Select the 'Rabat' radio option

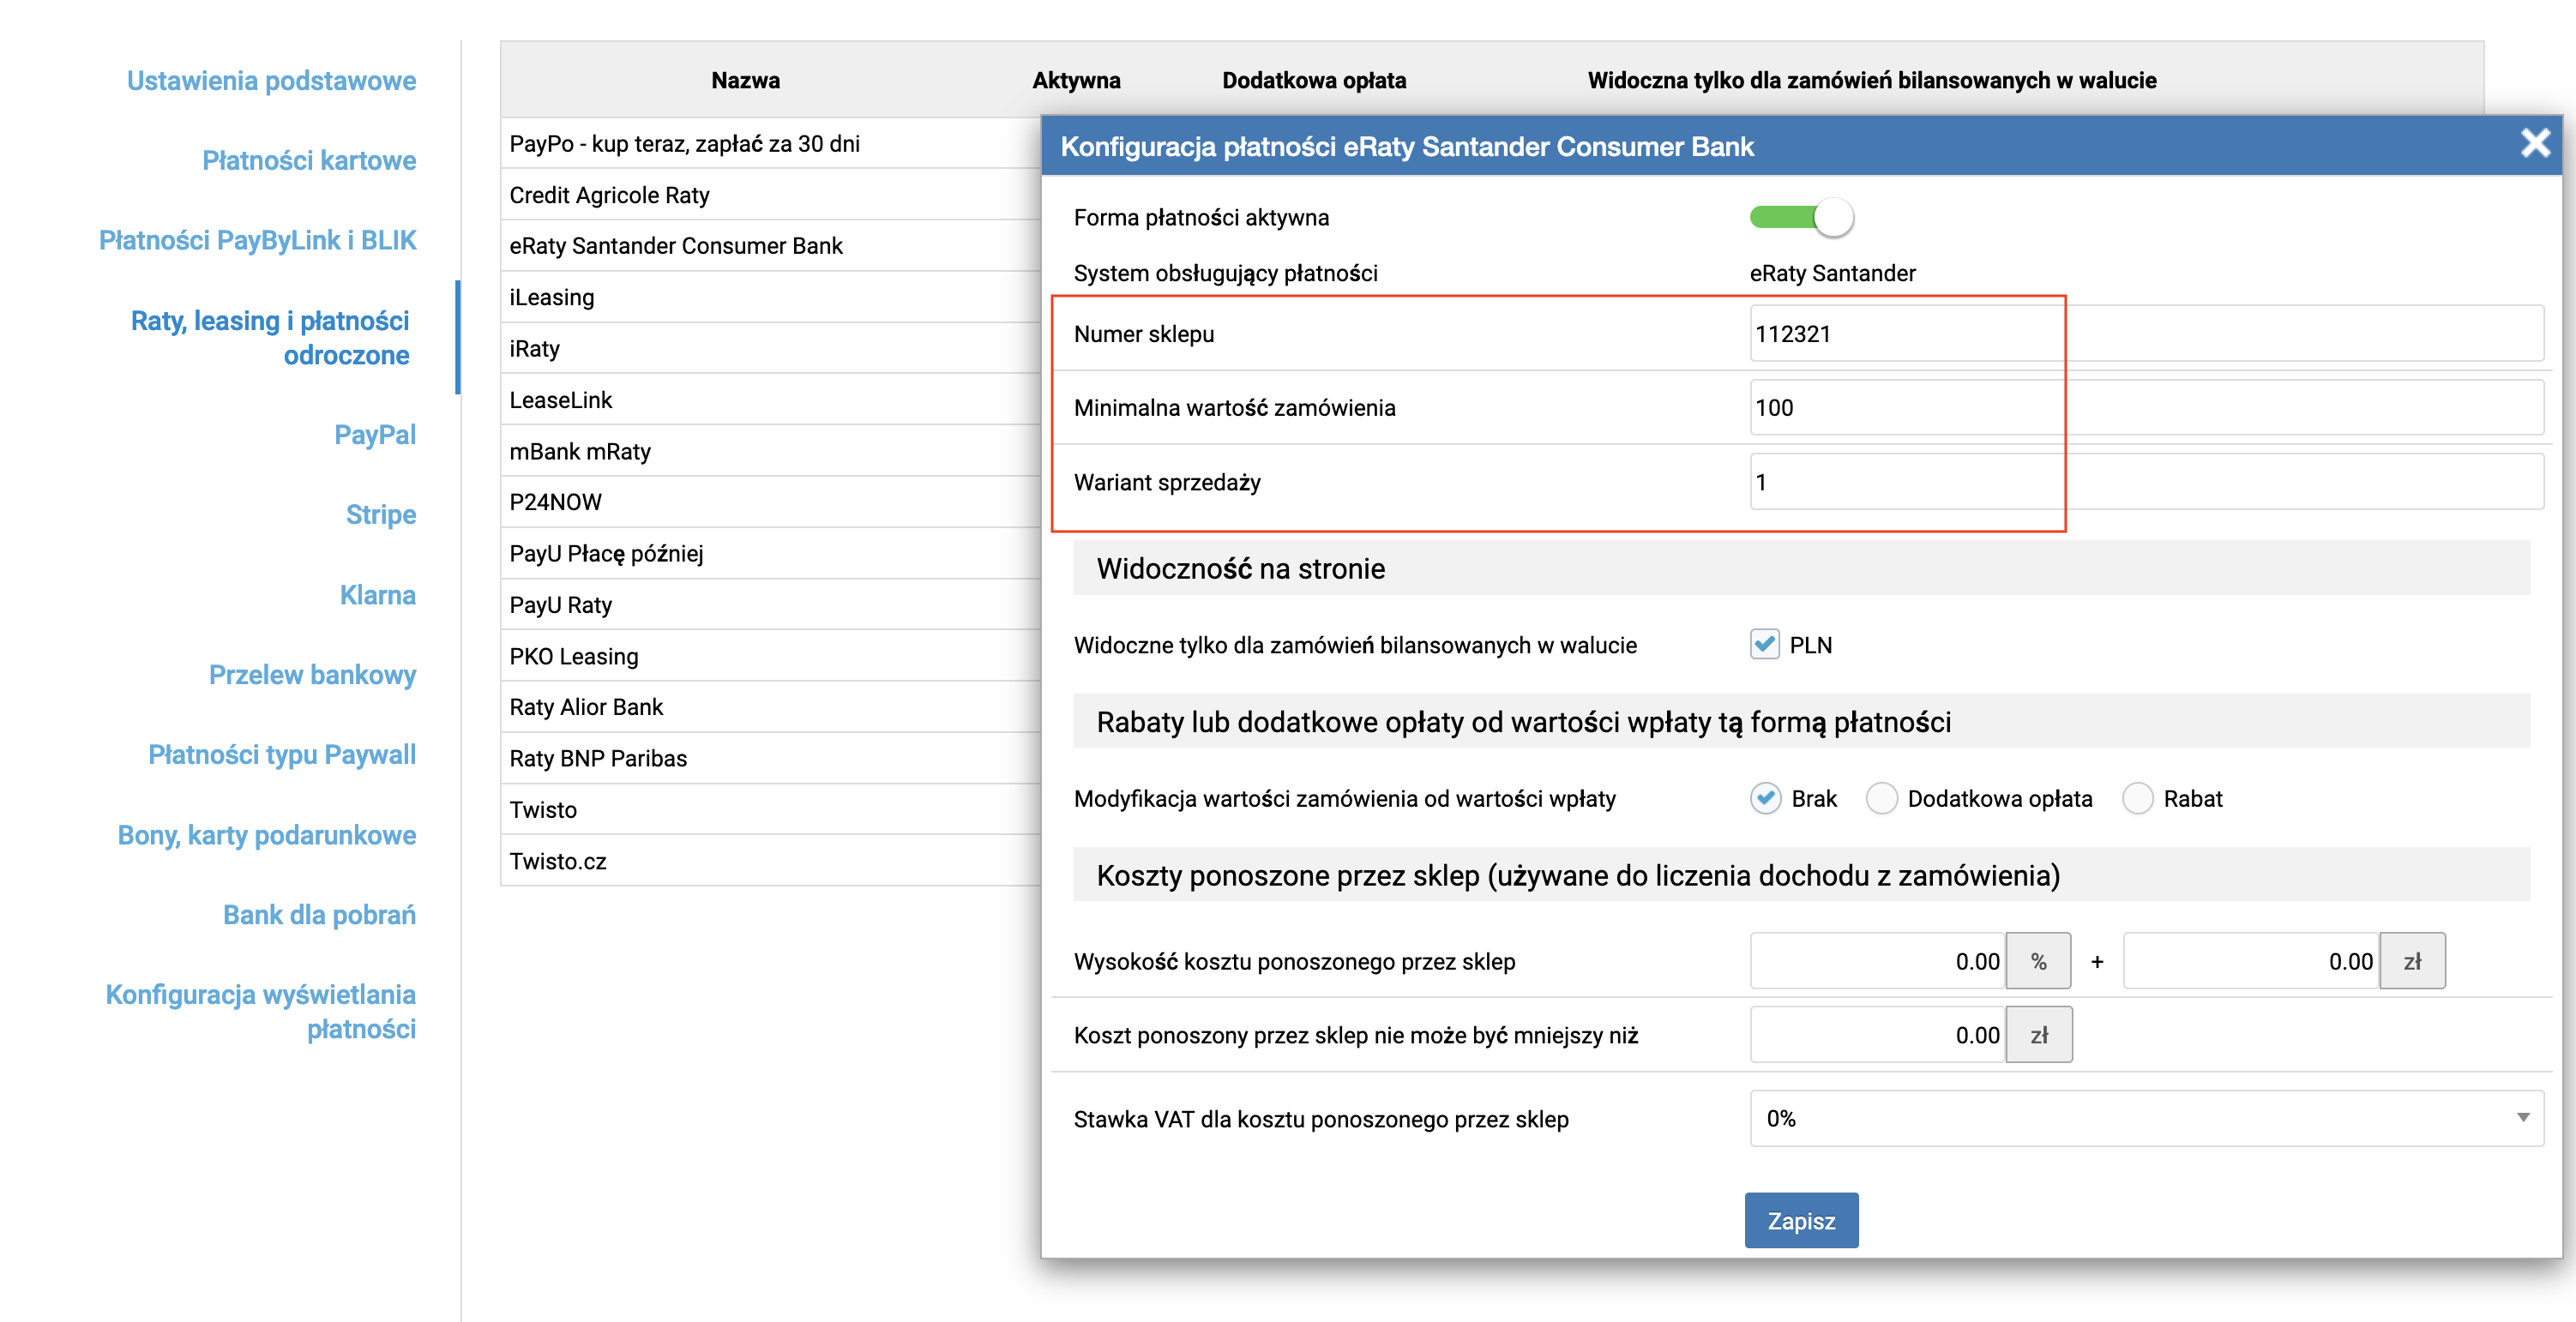click(x=2138, y=798)
